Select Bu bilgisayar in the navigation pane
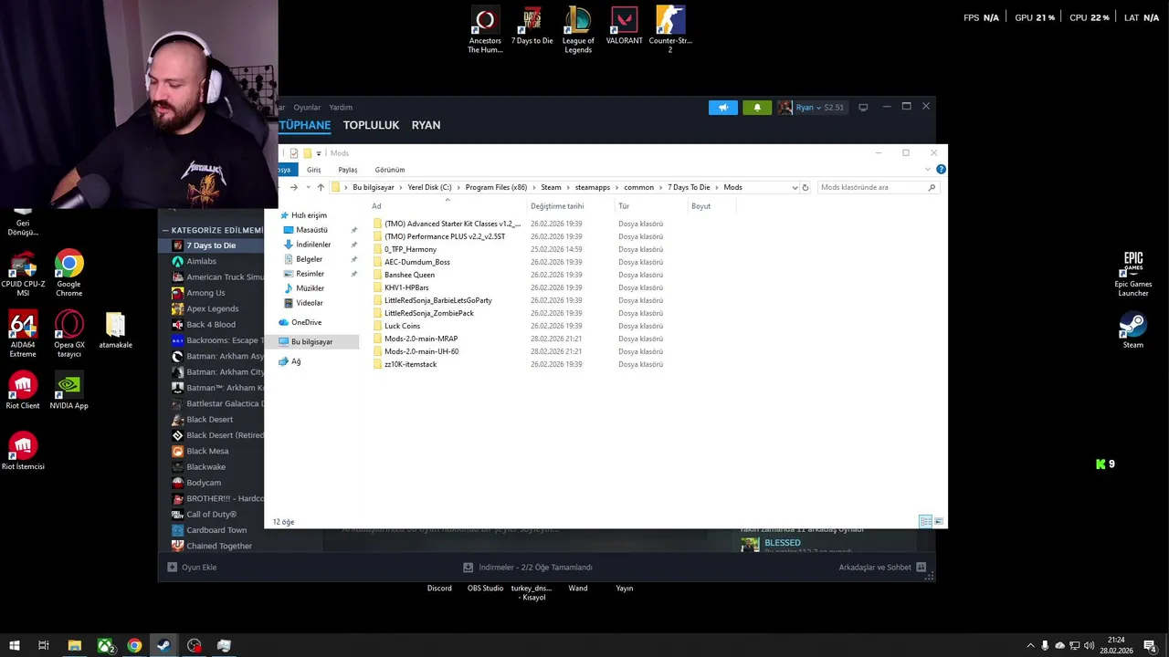 point(311,341)
